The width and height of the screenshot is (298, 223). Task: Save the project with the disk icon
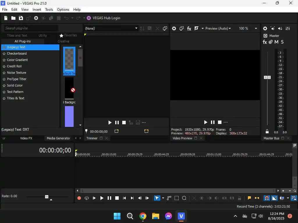tap(21, 18)
